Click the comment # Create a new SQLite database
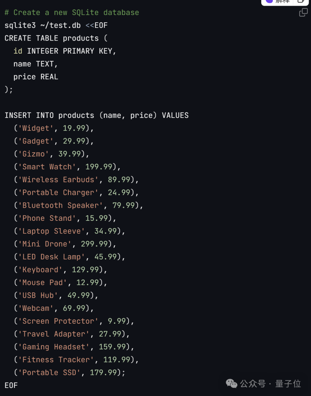The image size is (311, 396). click(x=71, y=12)
